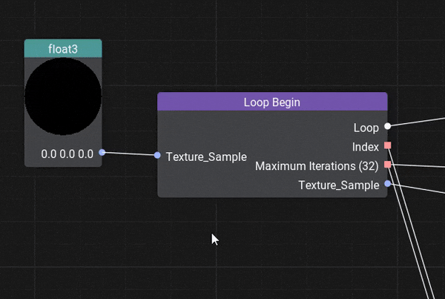Screen dimensions: 445x299
Task: Click the pink Index output pin
Action: pos(387,146)
